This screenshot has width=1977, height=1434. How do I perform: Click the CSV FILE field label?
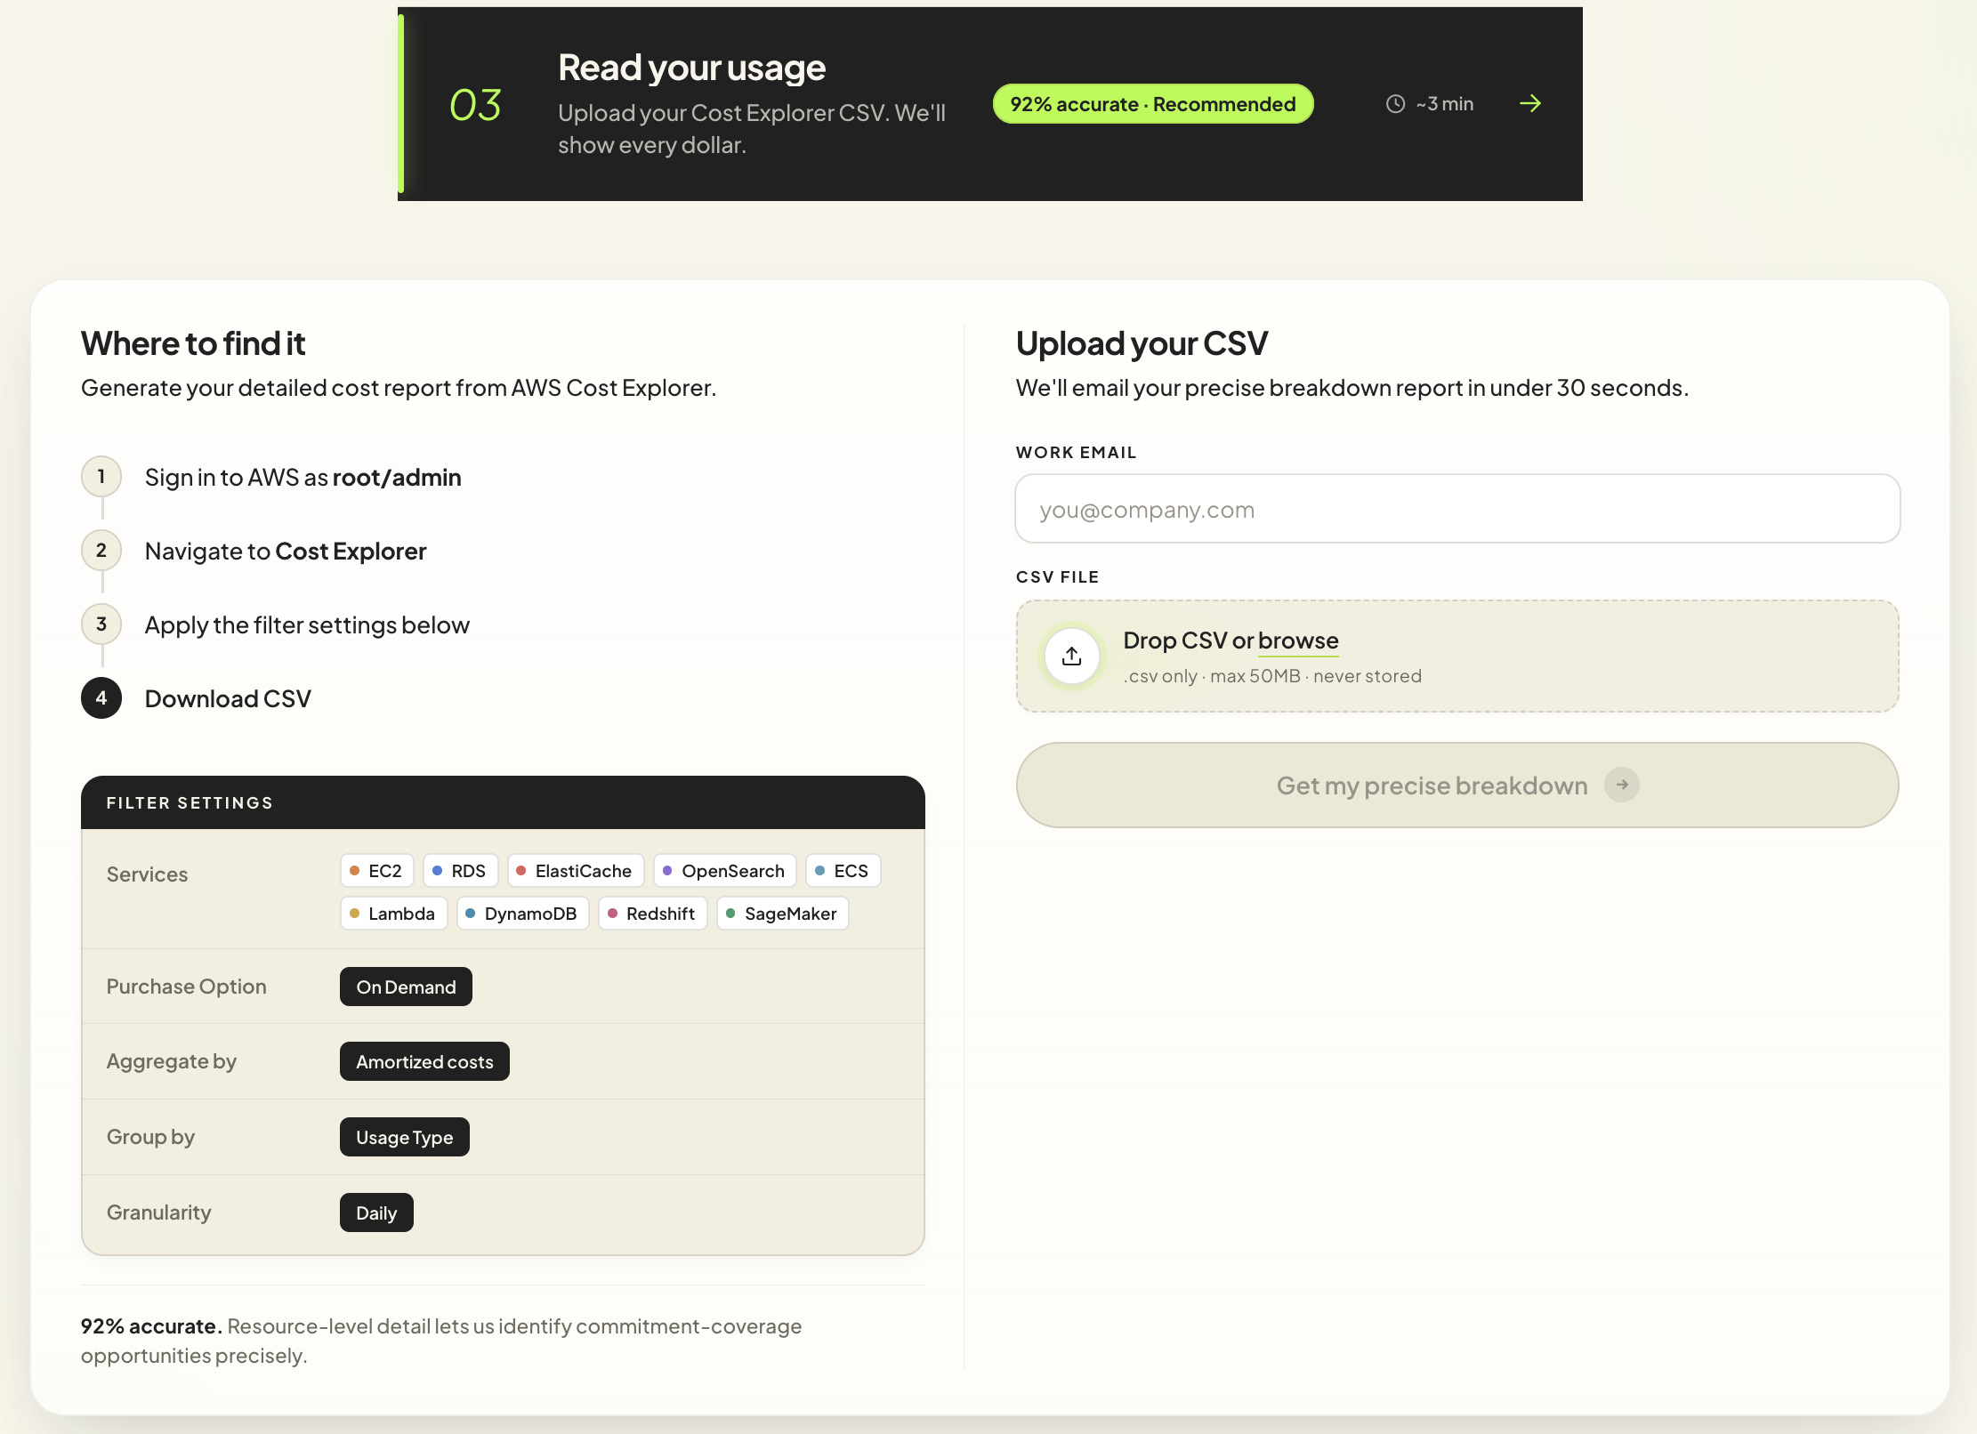pos(1057,576)
